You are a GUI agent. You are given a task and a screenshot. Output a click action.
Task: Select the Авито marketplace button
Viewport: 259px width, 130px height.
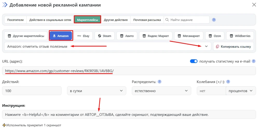[127, 36]
